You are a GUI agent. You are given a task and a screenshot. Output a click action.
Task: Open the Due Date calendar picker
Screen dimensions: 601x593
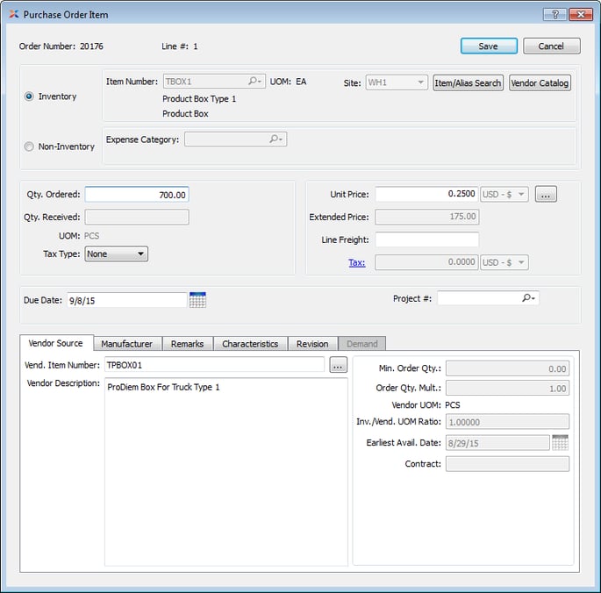(x=197, y=300)
